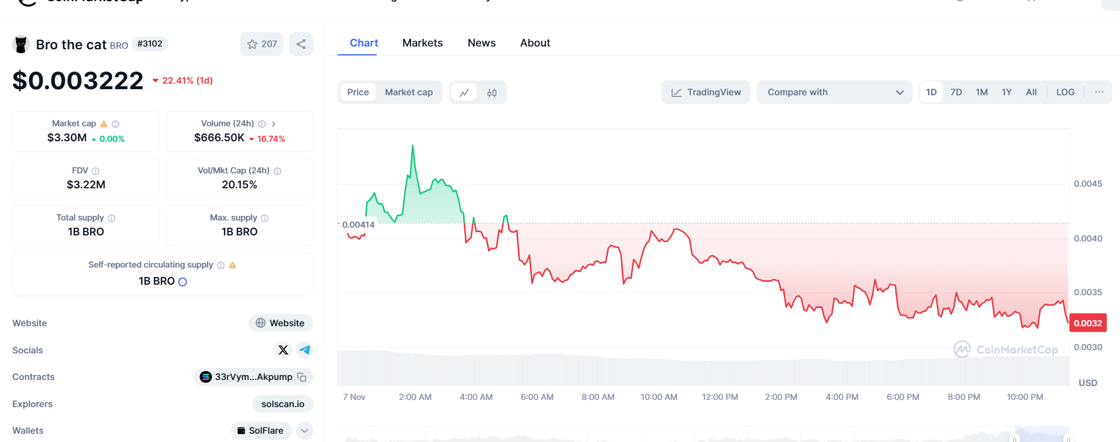1120x442 pixels.
Task: Select the 7D time range
Action: 956,92
